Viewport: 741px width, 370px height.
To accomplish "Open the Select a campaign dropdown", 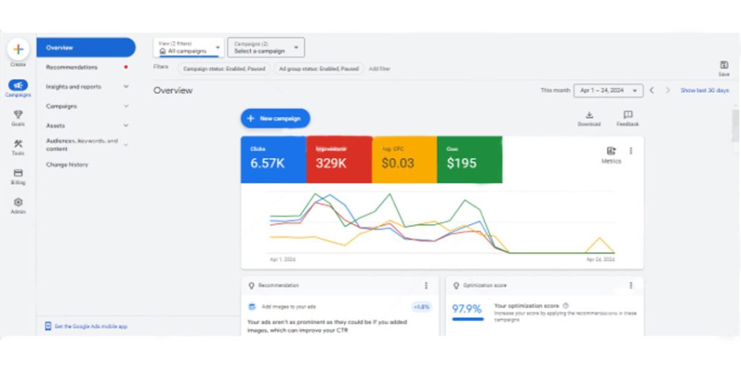I will 266,48.
